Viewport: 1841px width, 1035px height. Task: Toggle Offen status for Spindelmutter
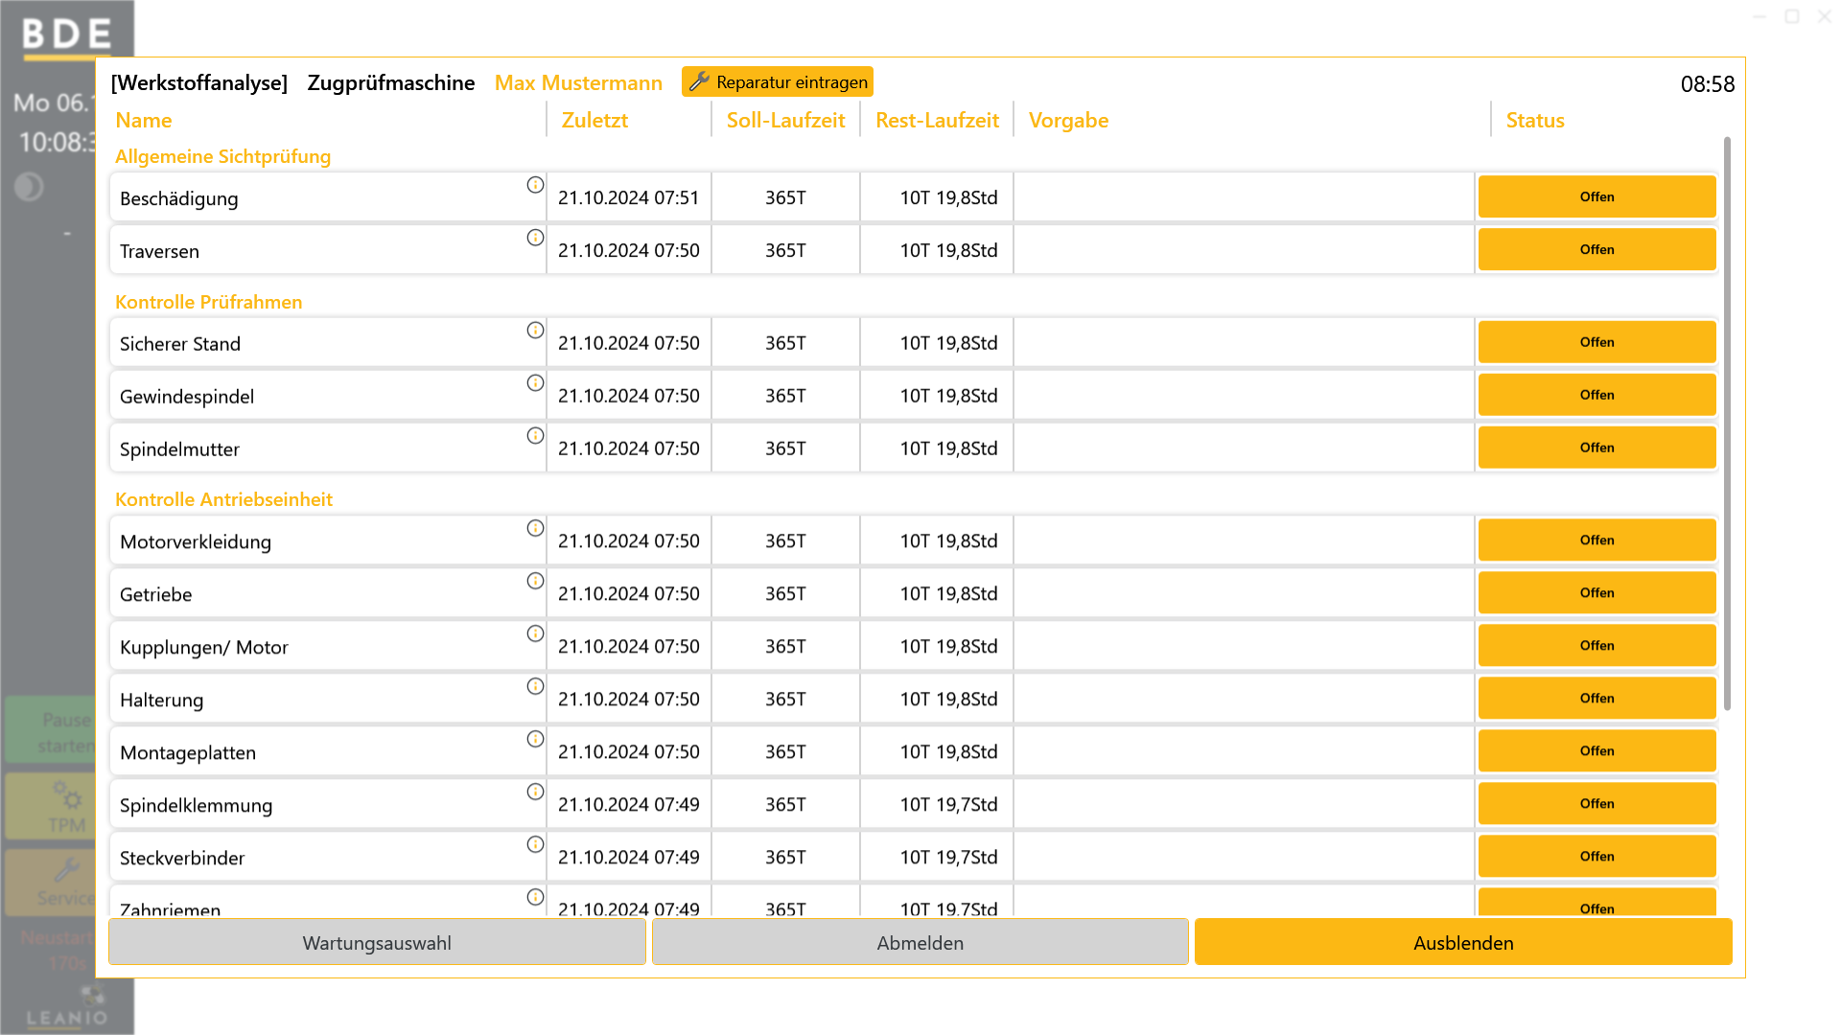pyautogui.click(x=1596, y=448)
